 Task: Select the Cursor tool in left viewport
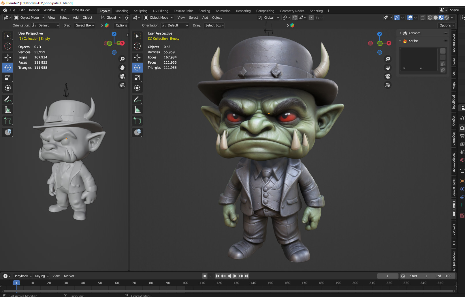click(8, 46)
